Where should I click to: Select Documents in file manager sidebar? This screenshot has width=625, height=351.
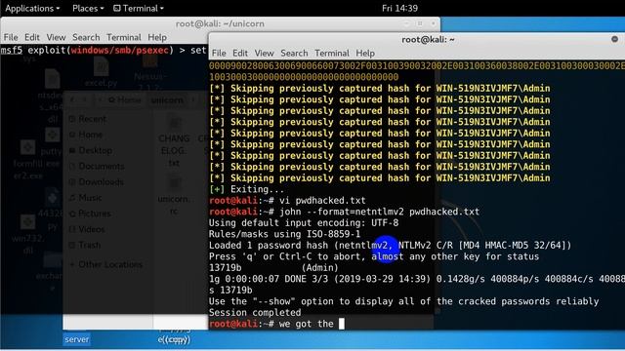click(101, 166)
